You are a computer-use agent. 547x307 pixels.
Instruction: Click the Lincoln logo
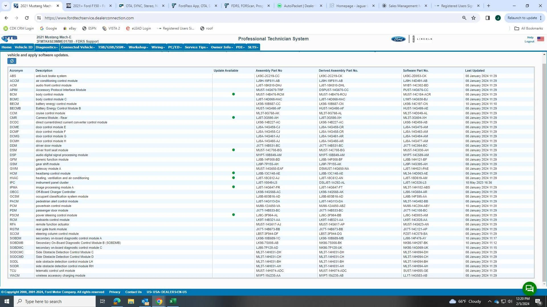tap(423, 39)
